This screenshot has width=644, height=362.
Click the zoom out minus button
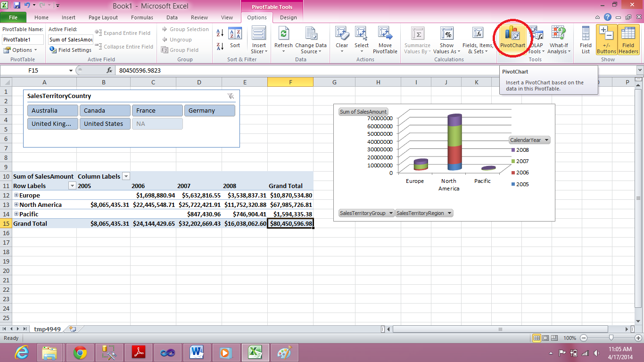click(x=584, y=338)
